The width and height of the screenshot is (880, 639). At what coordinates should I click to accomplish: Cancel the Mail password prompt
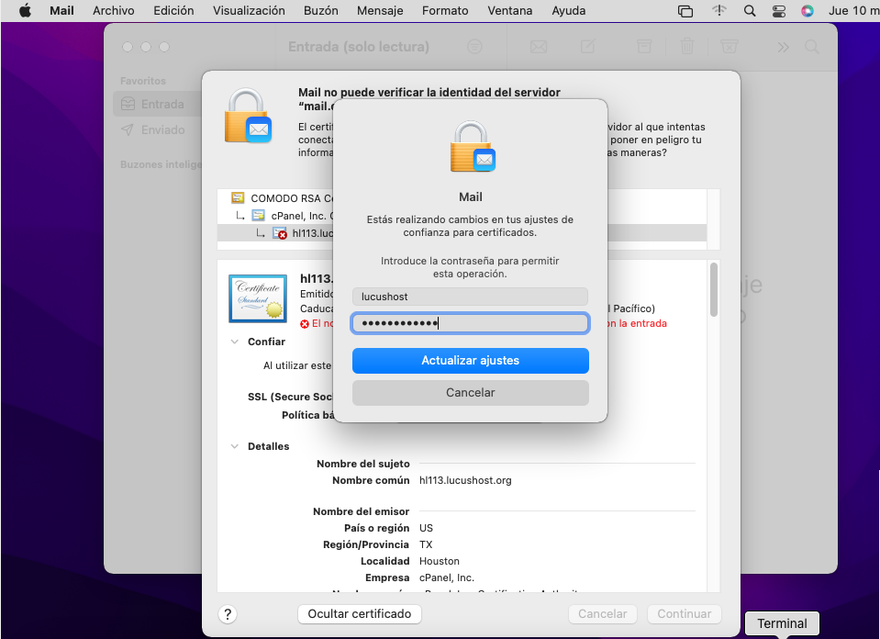[471, 393]
